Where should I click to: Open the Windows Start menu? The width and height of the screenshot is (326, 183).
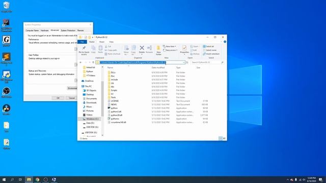tap(4, 179)
